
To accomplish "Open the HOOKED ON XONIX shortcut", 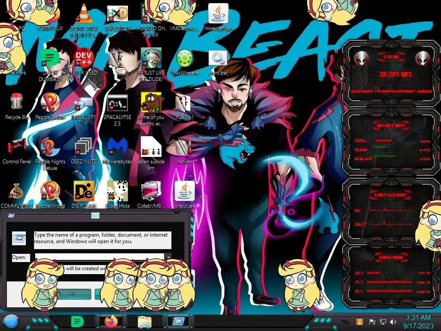I will (151, 20).
